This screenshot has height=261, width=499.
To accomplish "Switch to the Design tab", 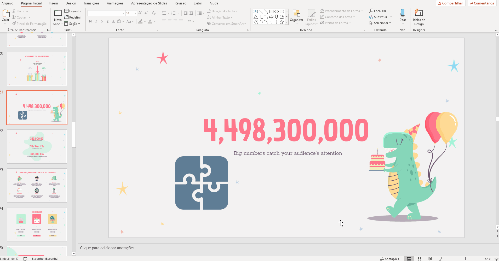I will pos(71,3).
